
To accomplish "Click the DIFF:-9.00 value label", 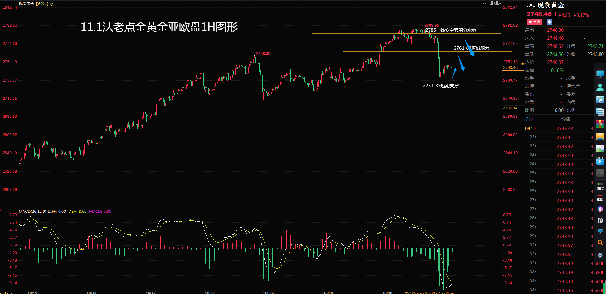I will coord(57,212).
